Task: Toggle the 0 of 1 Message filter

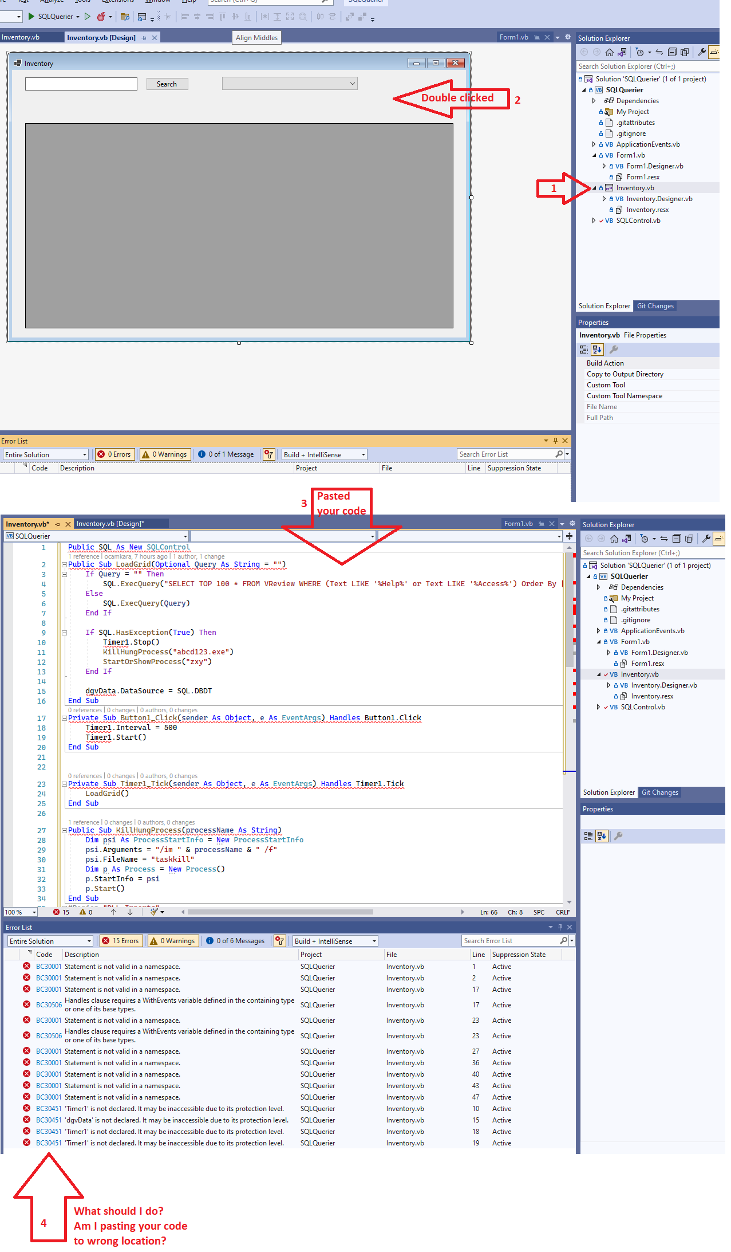Action: (x=226, y=454)
